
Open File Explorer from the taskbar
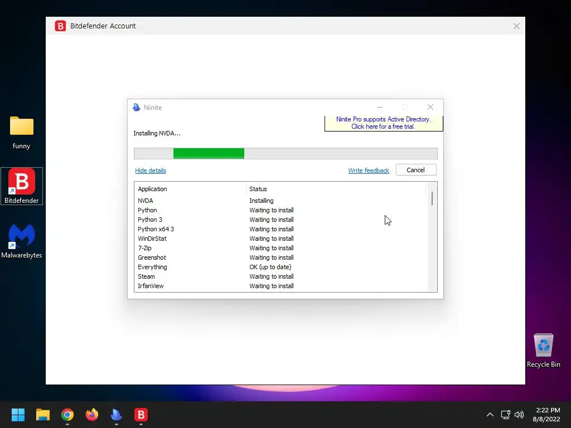(x=42, y=415)
